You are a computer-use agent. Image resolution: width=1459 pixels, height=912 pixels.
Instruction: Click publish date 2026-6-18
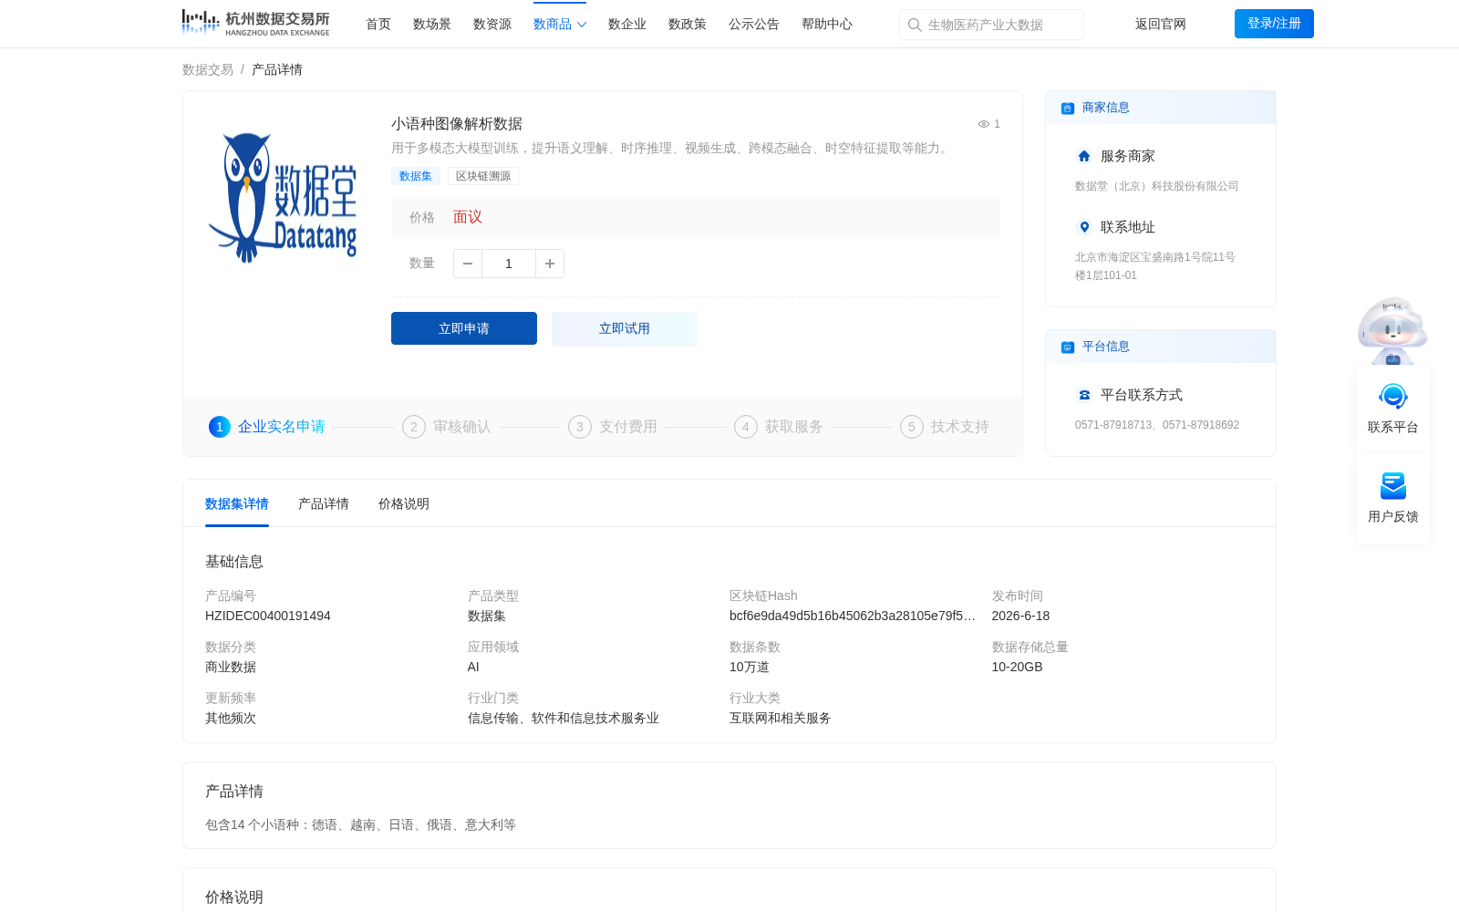(1020, 616)
